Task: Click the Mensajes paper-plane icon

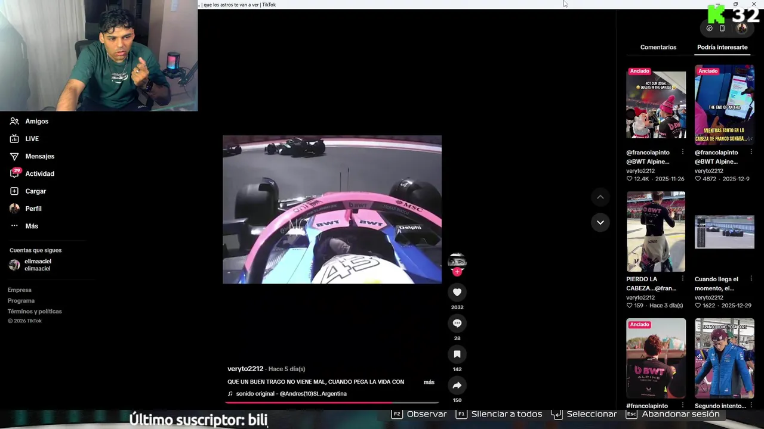Action: pyautogui.click(x=14, y=156)
